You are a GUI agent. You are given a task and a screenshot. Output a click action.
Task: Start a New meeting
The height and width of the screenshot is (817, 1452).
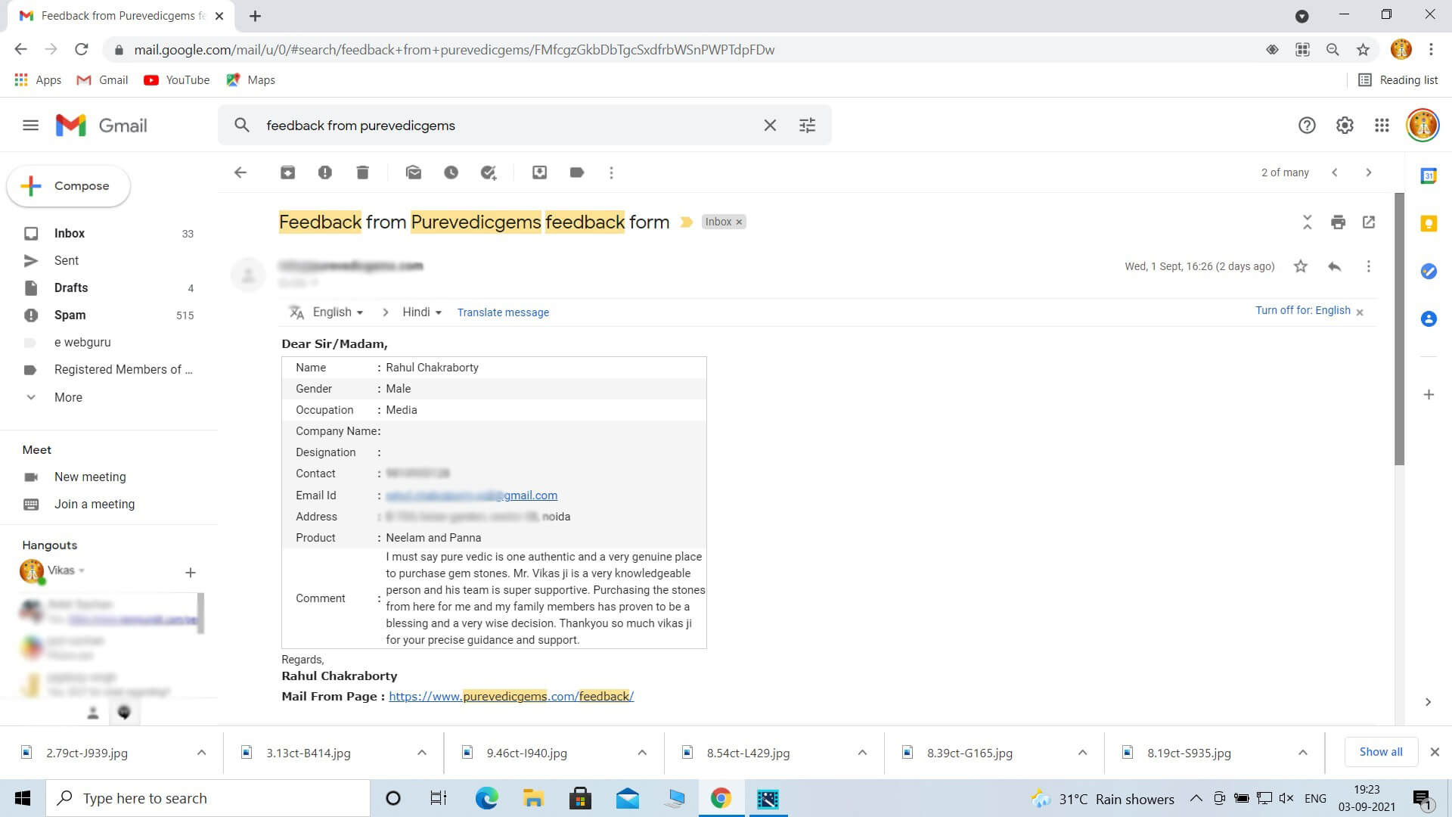[90, 477]
